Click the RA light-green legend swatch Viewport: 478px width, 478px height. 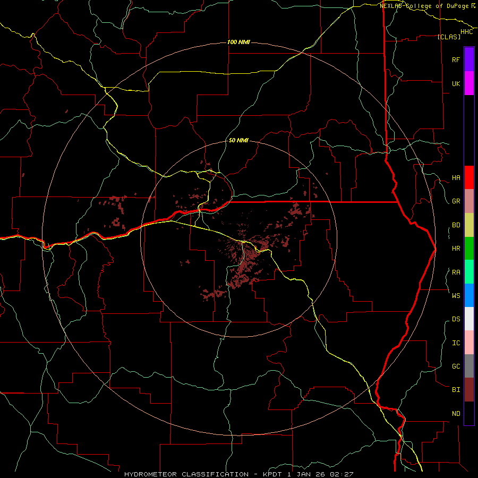pos(469,272)
